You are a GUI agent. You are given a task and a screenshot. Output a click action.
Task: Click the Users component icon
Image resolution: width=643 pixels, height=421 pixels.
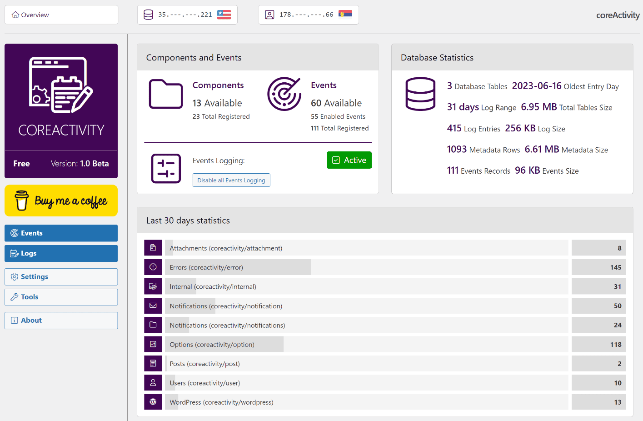click(153, 383)
